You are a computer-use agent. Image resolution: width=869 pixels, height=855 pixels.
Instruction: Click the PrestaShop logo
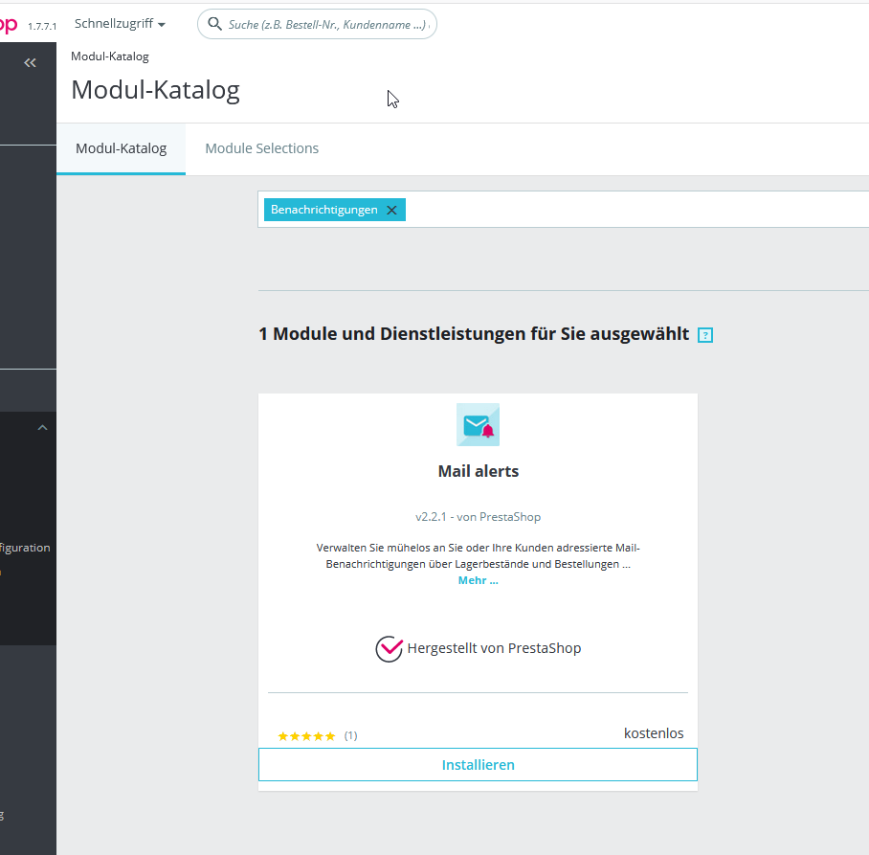9,24
